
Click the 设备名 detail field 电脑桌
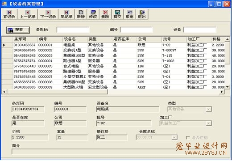[128, 109]
